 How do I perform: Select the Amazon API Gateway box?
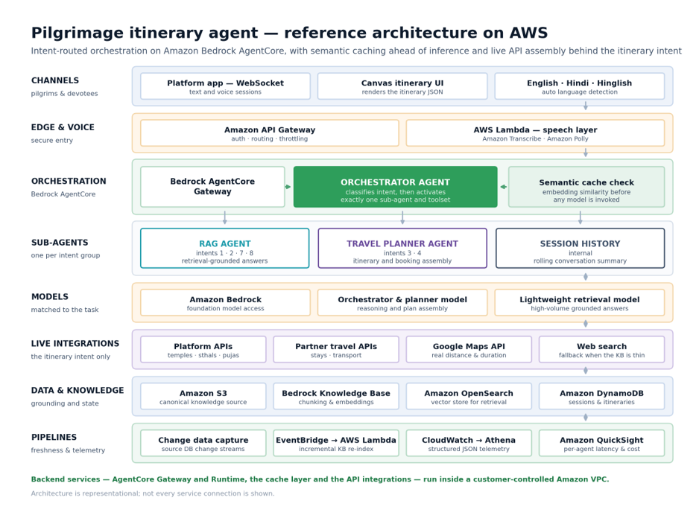[x=269, y=133]
